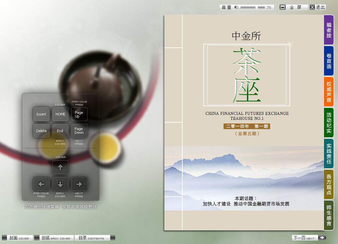Switch to the 编者按 sidebar tab
The image size is (338, 244).
[329, 30]
